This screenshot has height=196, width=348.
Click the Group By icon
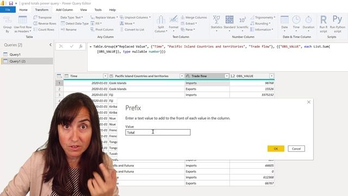[x=7, y=24]
